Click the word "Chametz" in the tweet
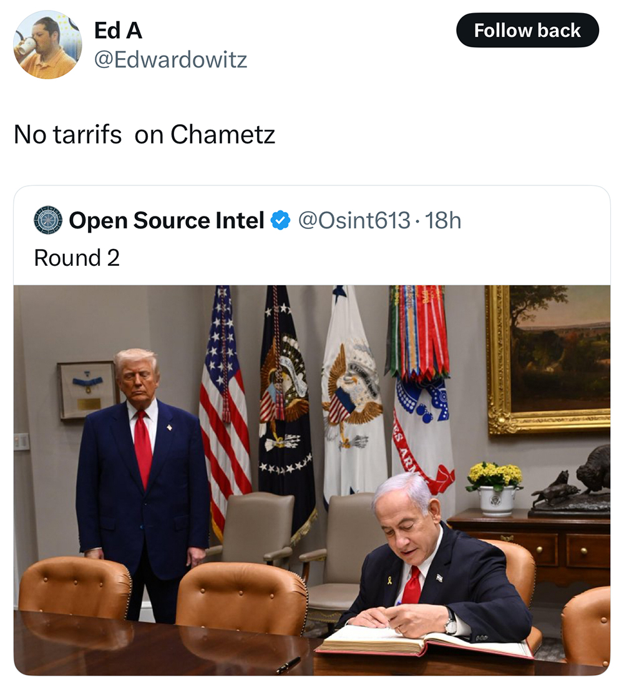Viewport: 624px width, 687px height. (223, 134)
